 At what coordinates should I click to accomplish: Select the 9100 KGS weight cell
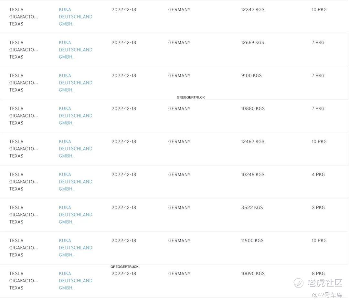coord(251,76)
